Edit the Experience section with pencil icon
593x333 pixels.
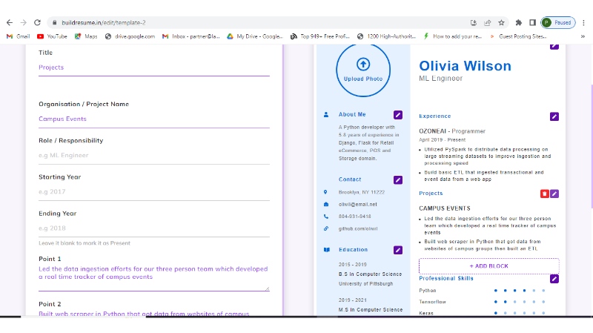[x=554, y=116]
